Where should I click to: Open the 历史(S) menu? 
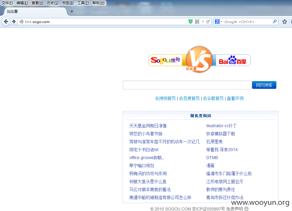point(53,3)
